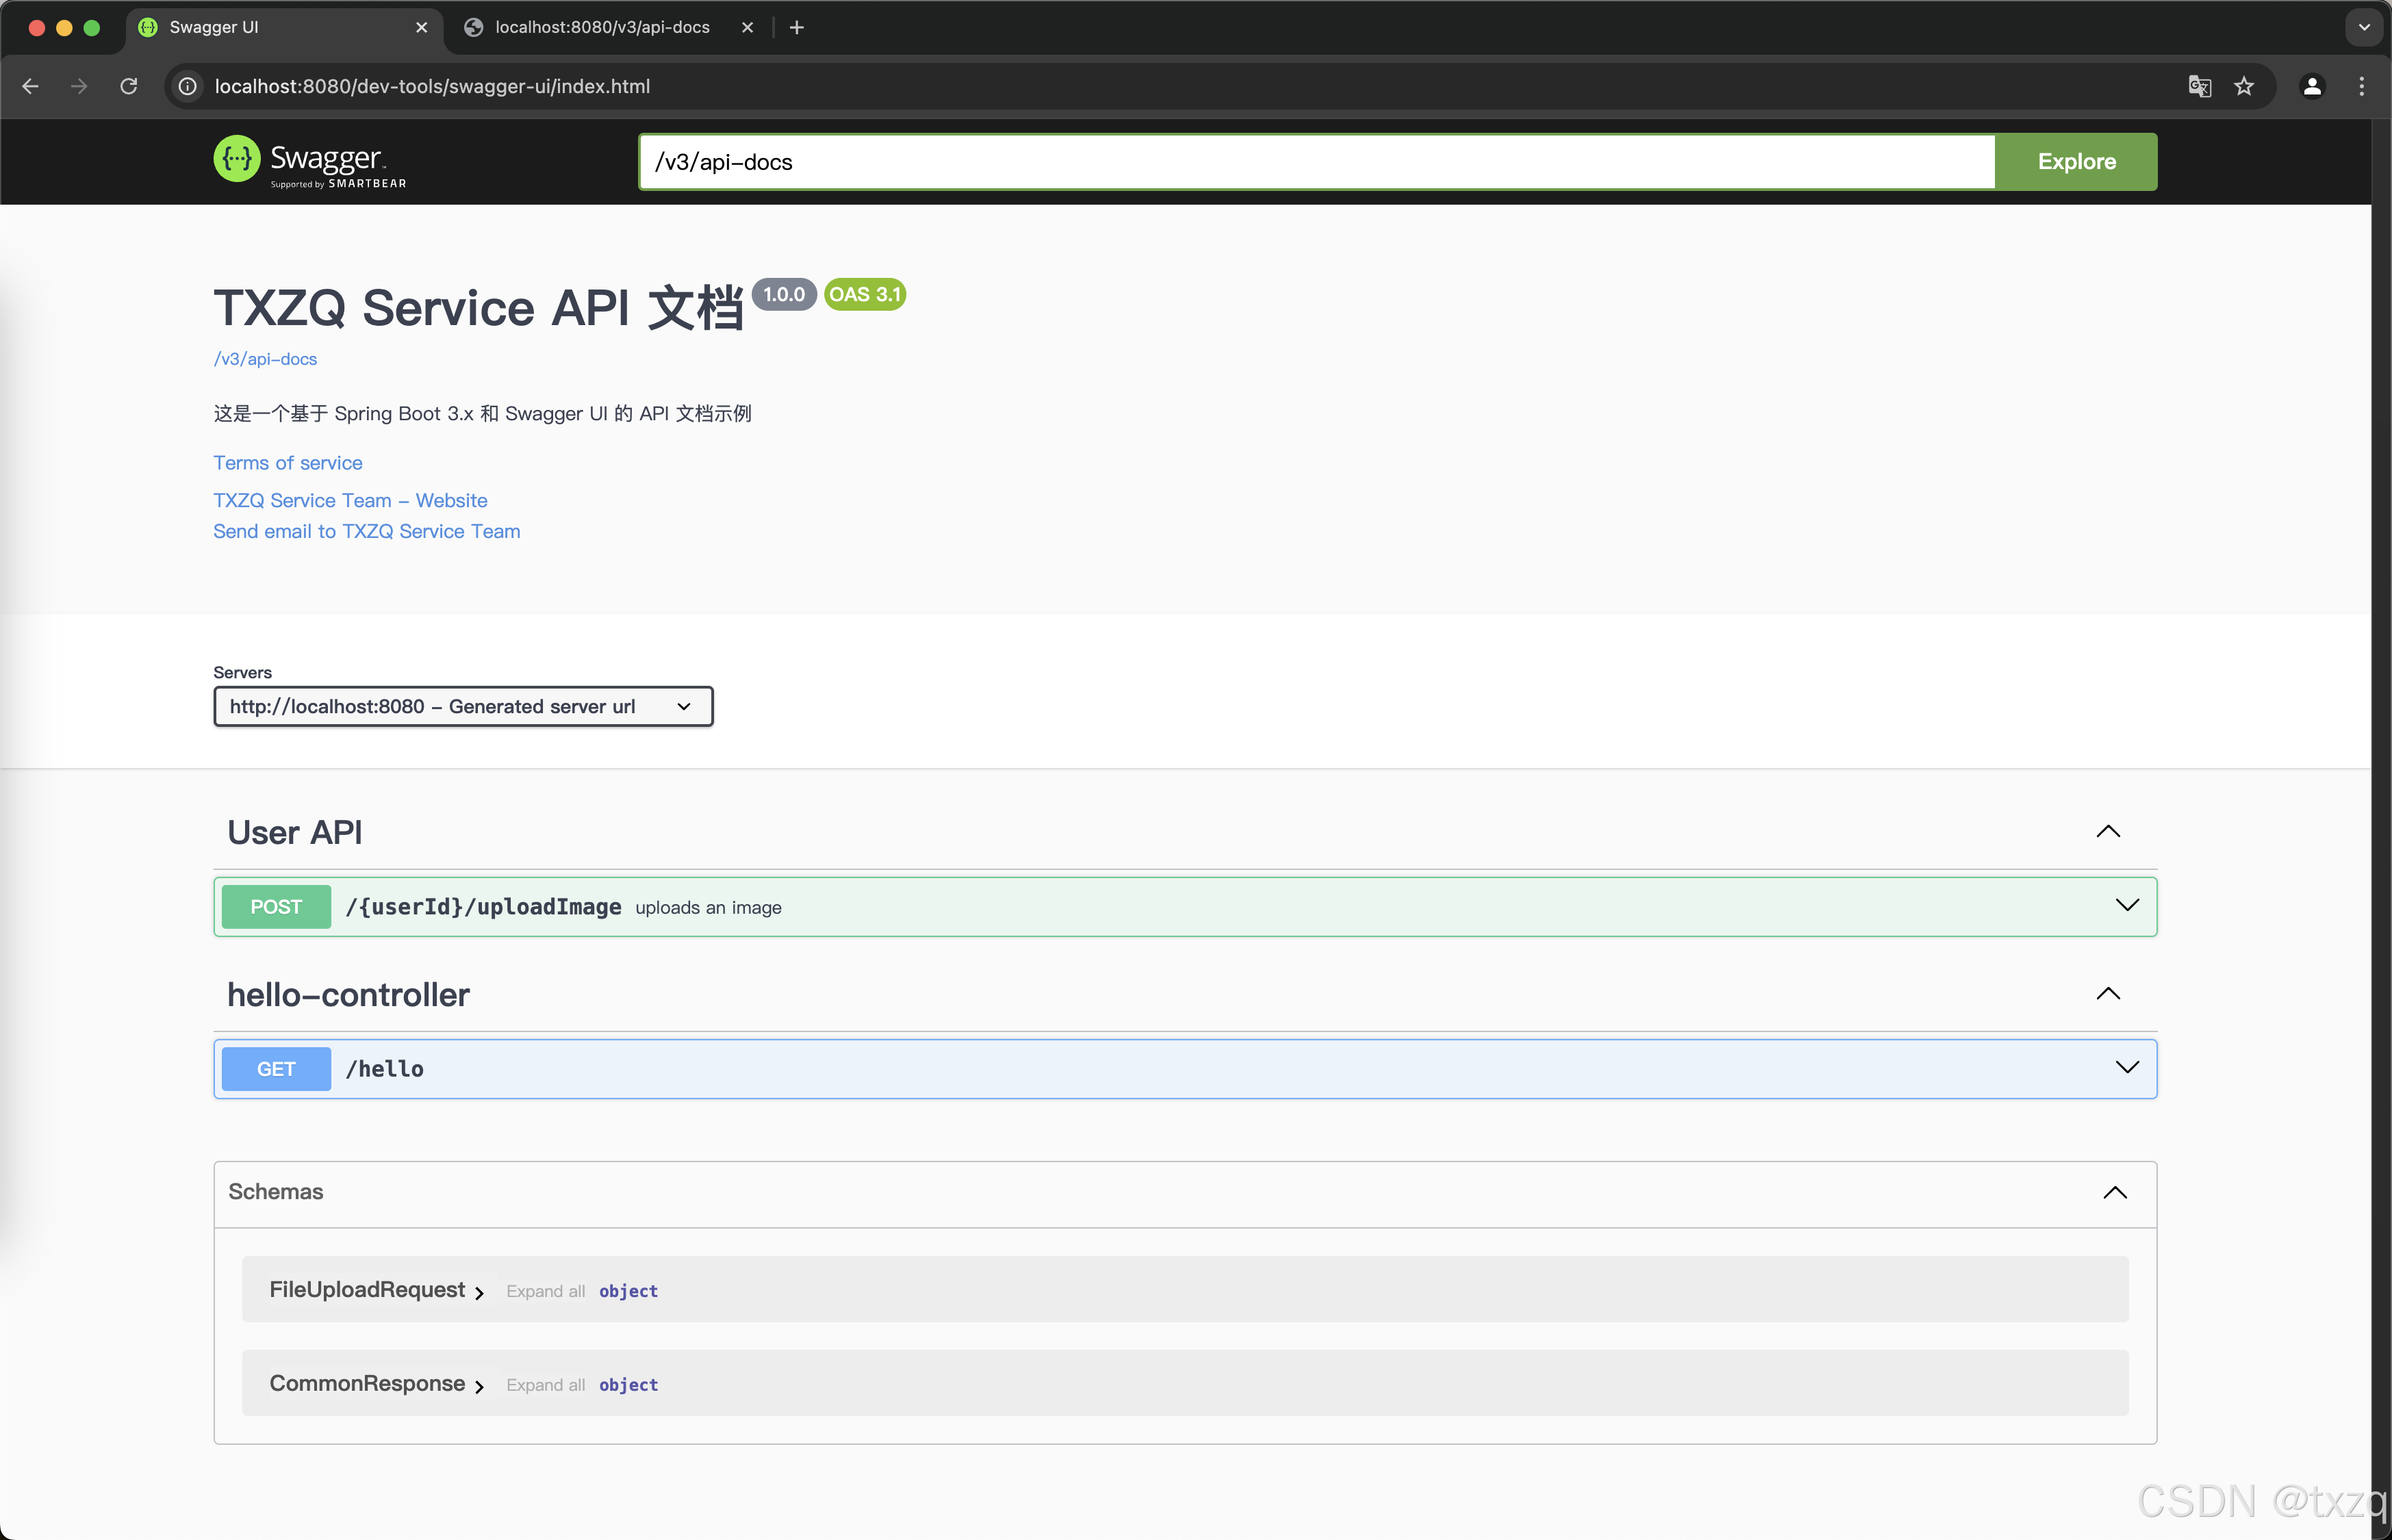Switch to the localhost:8080/v3/api-docs tab
Screen dimensions: 2392x1540
pyautogui.click(x=602, y=28)
